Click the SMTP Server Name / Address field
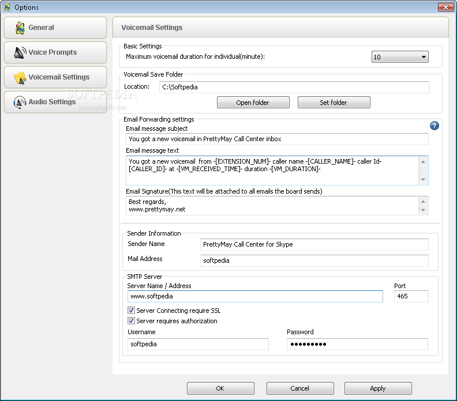This screenshot has width=457, height=401. tap(255, 296)
